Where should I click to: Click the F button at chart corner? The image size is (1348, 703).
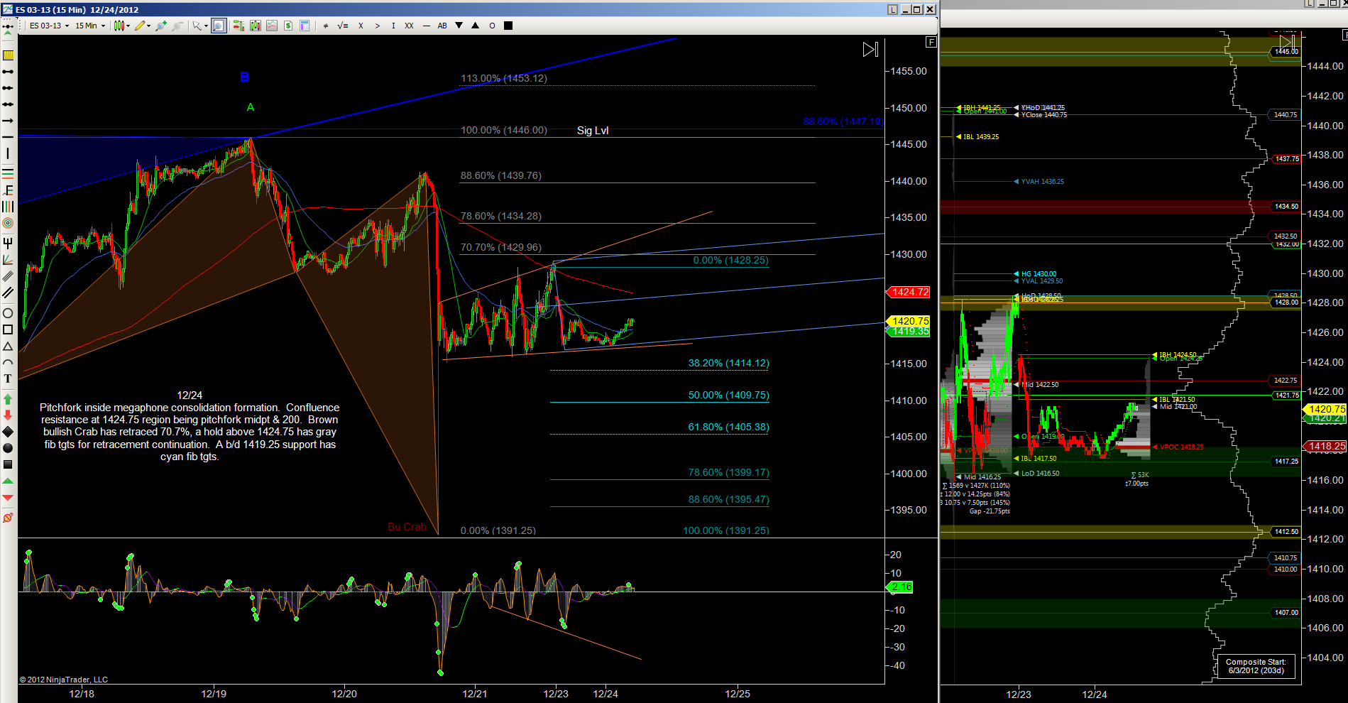(931, 42)
